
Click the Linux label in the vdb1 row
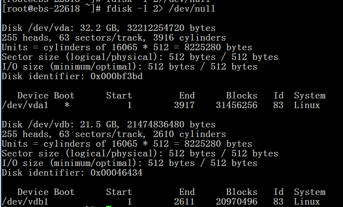[307, 201]
